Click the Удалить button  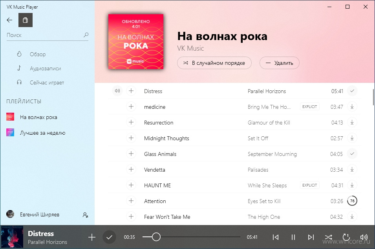pos(279,63)
